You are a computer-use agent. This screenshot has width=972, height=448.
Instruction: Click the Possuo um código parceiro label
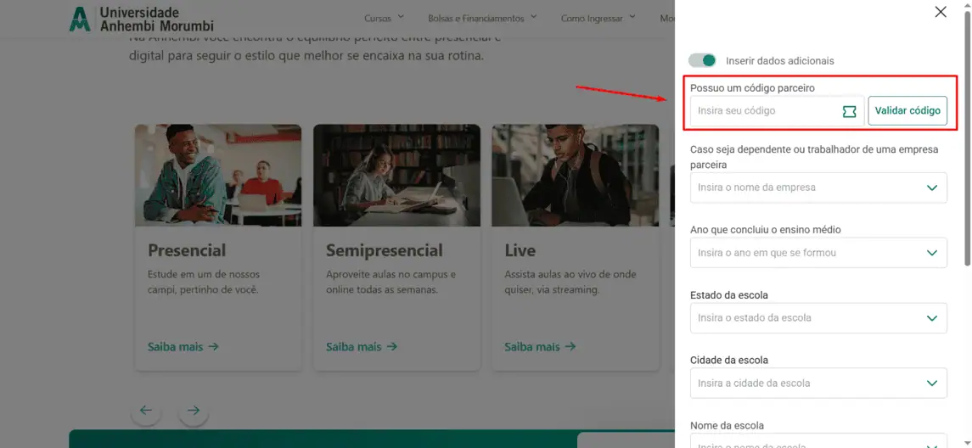[752, 88]
